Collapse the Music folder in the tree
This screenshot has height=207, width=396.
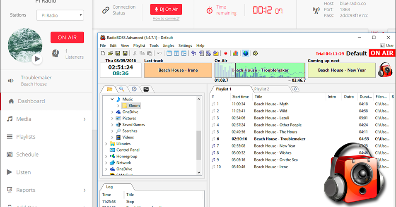[112, 99]
